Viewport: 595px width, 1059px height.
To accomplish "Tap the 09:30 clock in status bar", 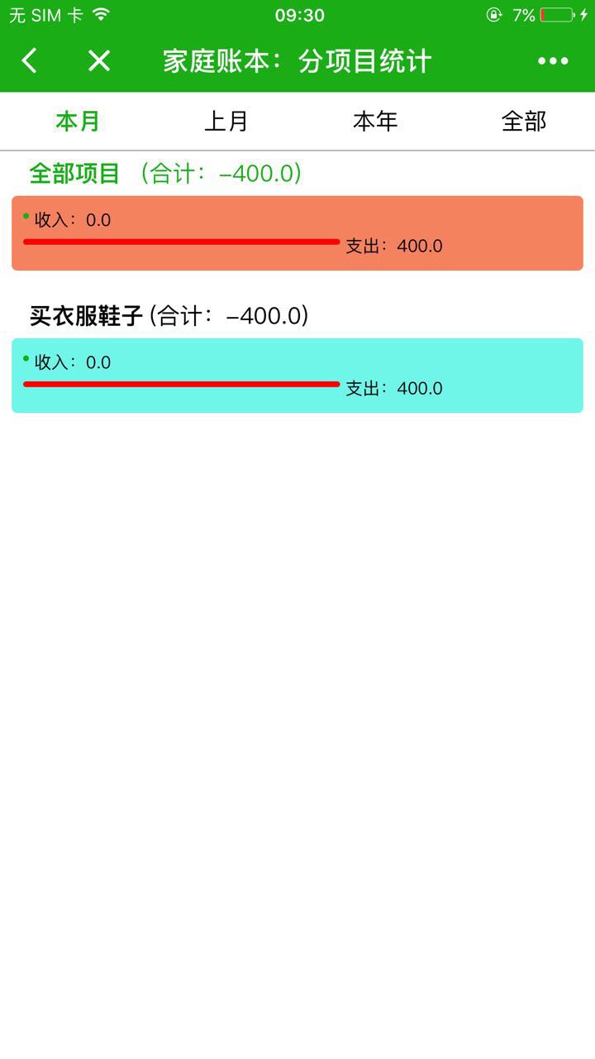I will coord(299,15).
